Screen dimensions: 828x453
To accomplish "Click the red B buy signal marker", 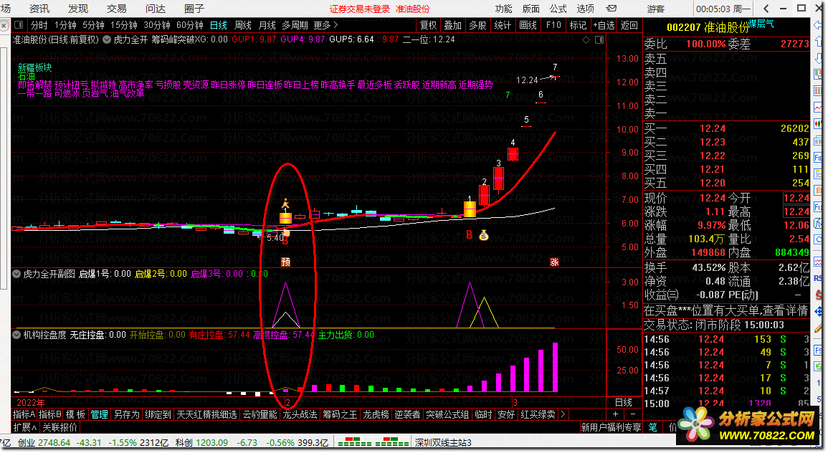I will tap(469, 234).
